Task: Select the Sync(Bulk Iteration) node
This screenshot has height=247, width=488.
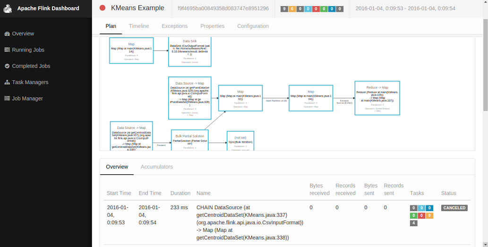Action: coord(240,141)
